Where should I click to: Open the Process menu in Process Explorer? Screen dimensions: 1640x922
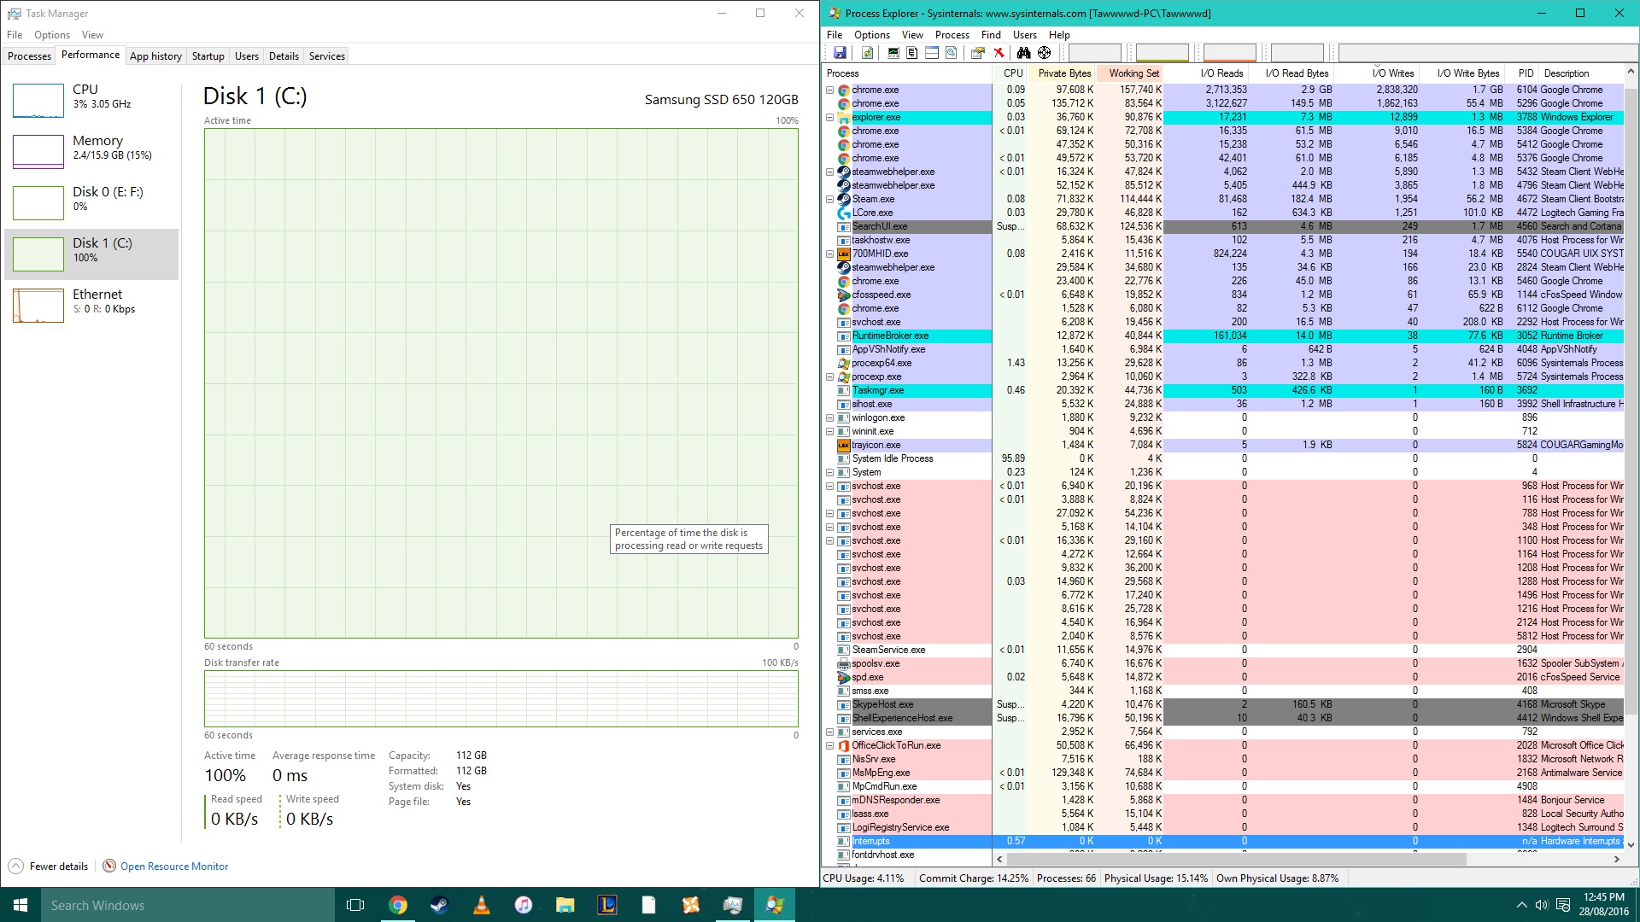[952, 35]
